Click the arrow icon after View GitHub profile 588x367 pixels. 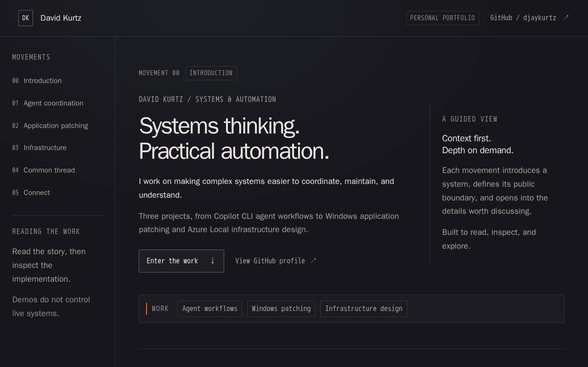pos(314,261)
